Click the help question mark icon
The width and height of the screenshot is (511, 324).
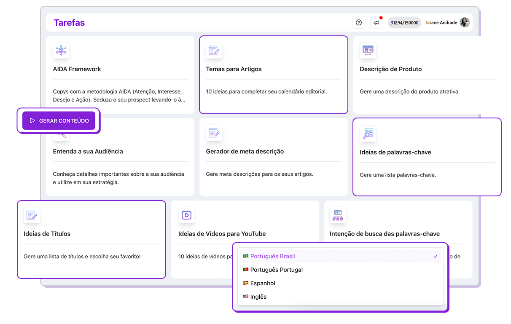point(359,23)
